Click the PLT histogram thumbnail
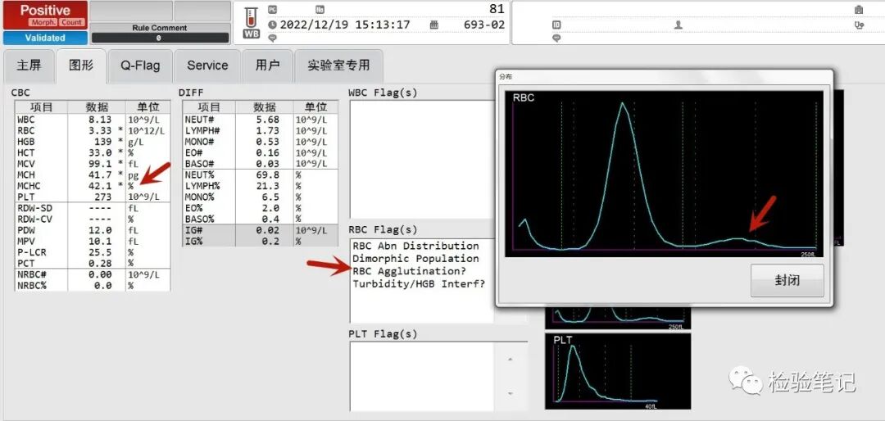The width and height of the screenshot is (885, 421). [618, 371]
